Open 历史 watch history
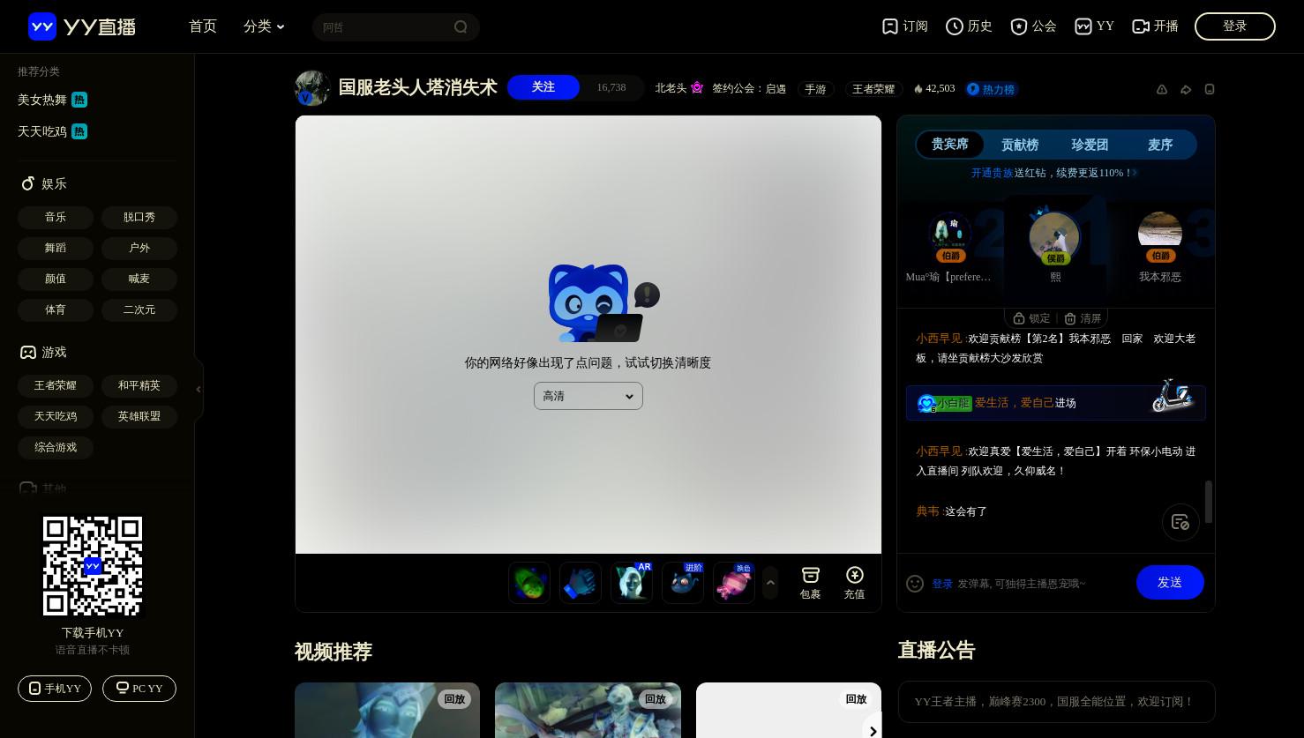The height and width of the screenshot is (738, 1304). pyautogui.click(x=969, y=26)
